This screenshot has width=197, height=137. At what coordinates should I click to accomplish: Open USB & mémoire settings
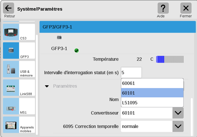pyautogui.click(x=19, y=69)
